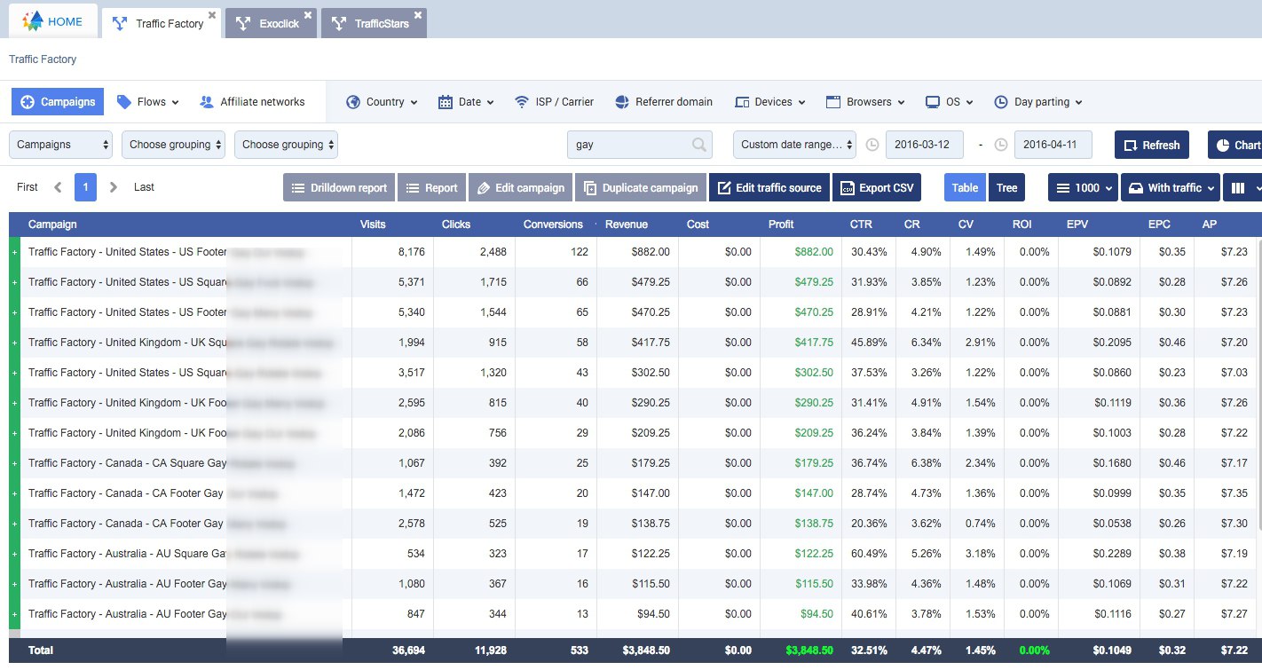Click the next page arrow
1262x670 pixels.
pyautogui.click(x=114, y=187)
